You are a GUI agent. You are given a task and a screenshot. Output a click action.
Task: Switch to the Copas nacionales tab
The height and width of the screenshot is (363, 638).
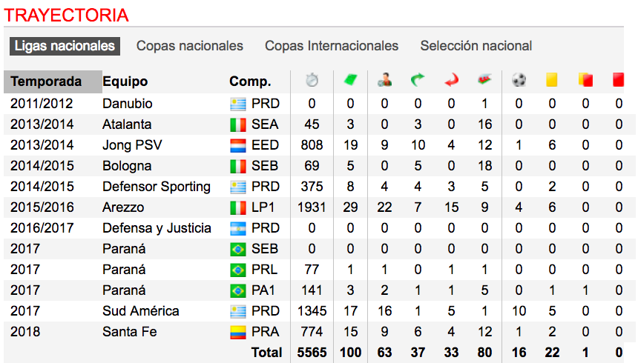tap(190, 46)
